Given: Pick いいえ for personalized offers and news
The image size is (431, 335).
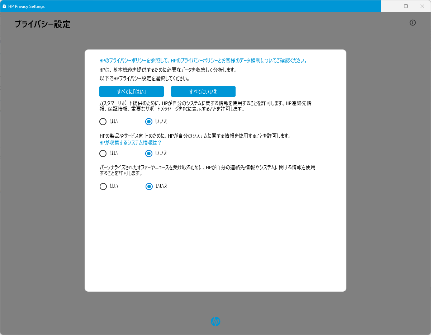Looking at the screenshot, I should [149, 187].
